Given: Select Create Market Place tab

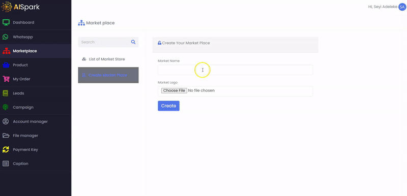Looking at the screenshot, I should point(108,75).
